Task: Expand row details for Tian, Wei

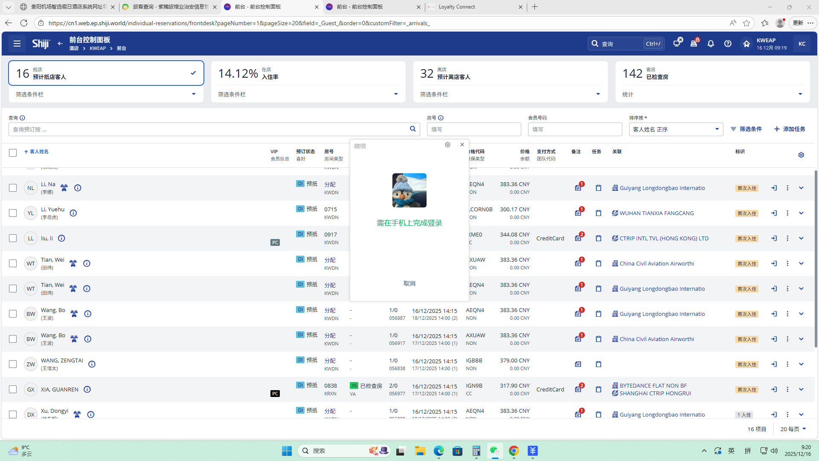Action: coord(801,263)
